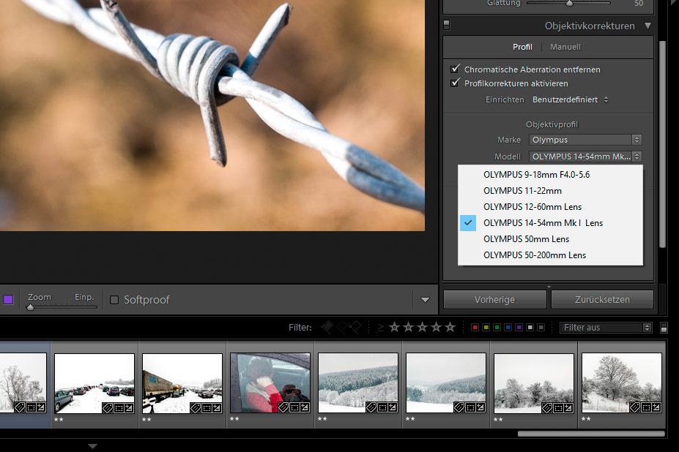
Task: Click adjustments badge on parked cars thumbnail
Action: (x=129, y=408)
